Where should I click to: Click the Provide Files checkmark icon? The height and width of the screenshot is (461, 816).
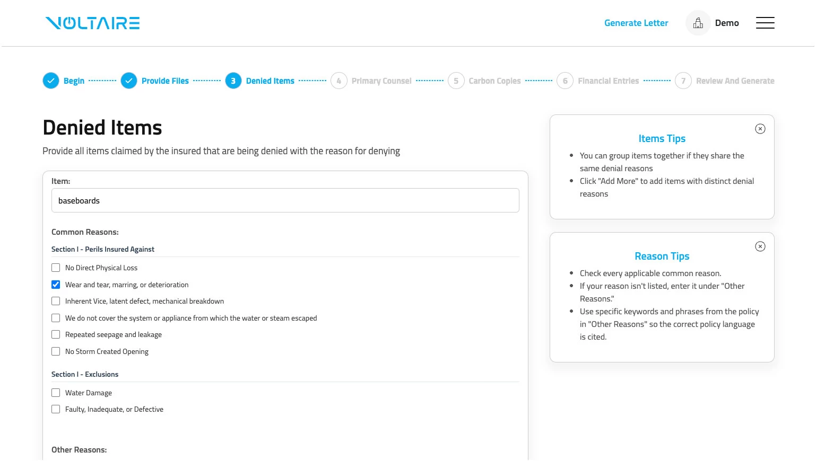(129, 81)
